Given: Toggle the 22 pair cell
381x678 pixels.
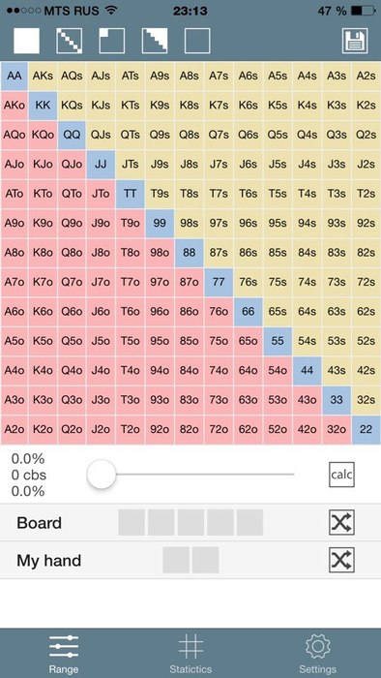Looking at the screenshot, I should pos(366,429).
